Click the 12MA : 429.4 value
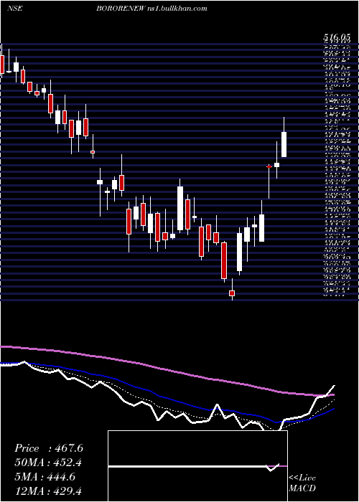This screenshot has width=359, height=502. tap(48, 491)
